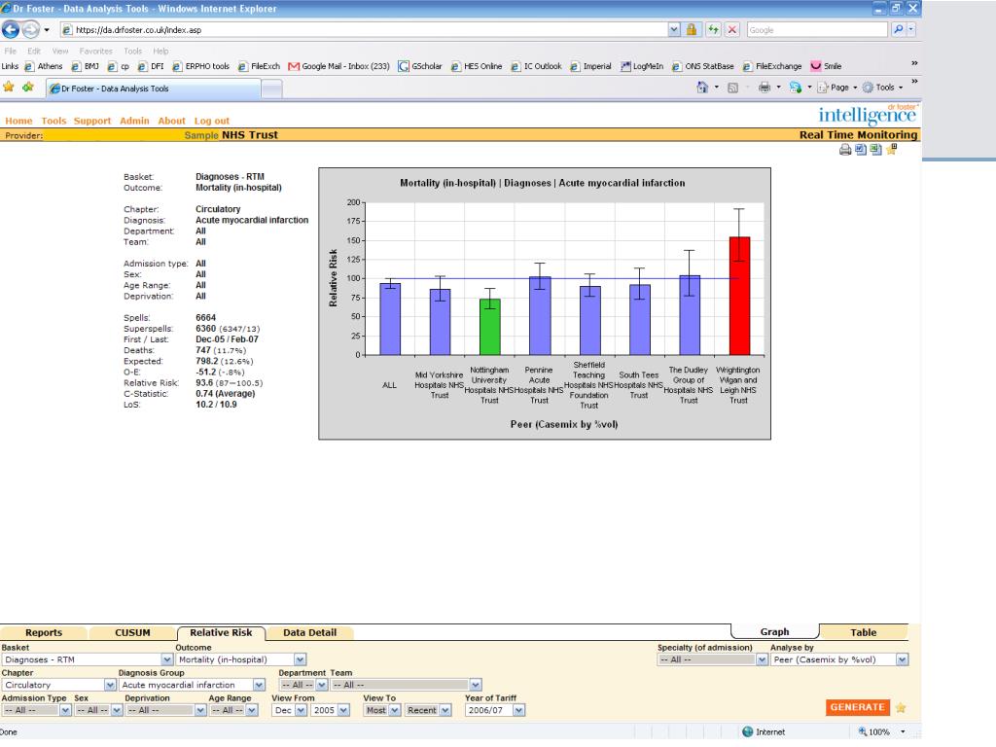The width and height of the screenshot is (996, 747).
Task: Click the browser Forward arrow button
Action: click(x=30, y=29)
